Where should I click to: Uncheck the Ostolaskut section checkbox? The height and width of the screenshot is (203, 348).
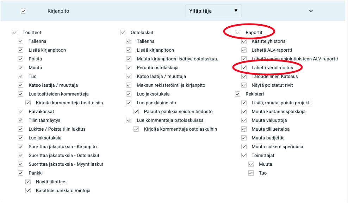click(123, 32)
